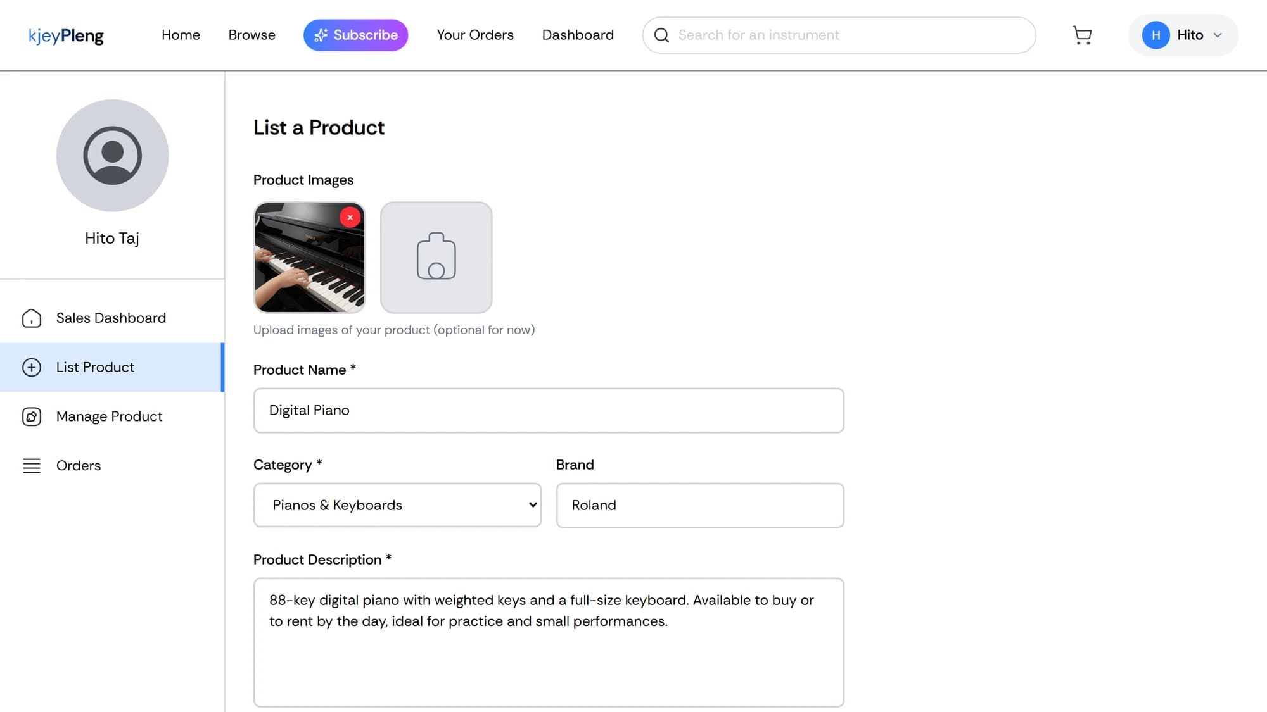This screenshot has width=1267, height=712.
Task: Click the blue H user avatar
Action: [1156, 35]
